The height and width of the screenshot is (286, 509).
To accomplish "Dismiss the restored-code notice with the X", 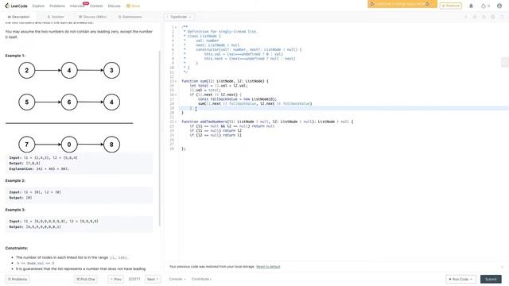I will pos(502,267).
